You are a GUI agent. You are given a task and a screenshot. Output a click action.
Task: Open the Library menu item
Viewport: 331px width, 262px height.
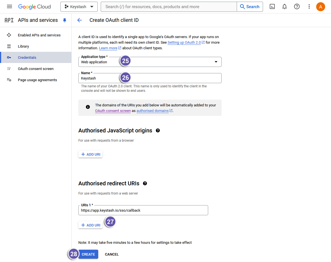[x=36, y=46]
